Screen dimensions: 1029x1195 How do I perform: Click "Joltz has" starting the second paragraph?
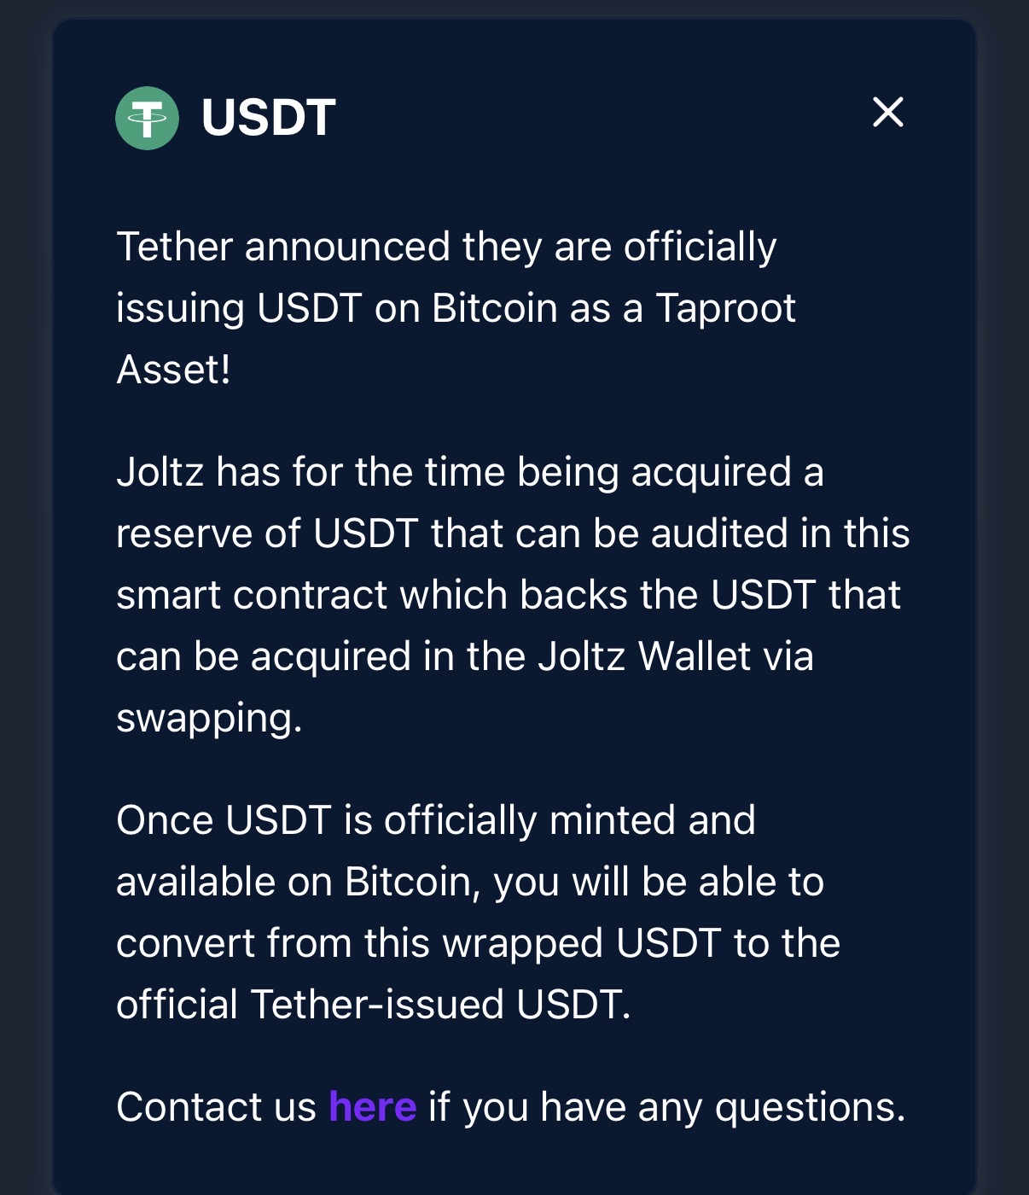point(198,472)
